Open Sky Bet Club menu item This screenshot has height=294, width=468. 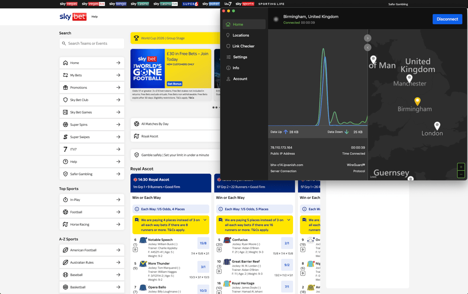click(x=91, y=100)
